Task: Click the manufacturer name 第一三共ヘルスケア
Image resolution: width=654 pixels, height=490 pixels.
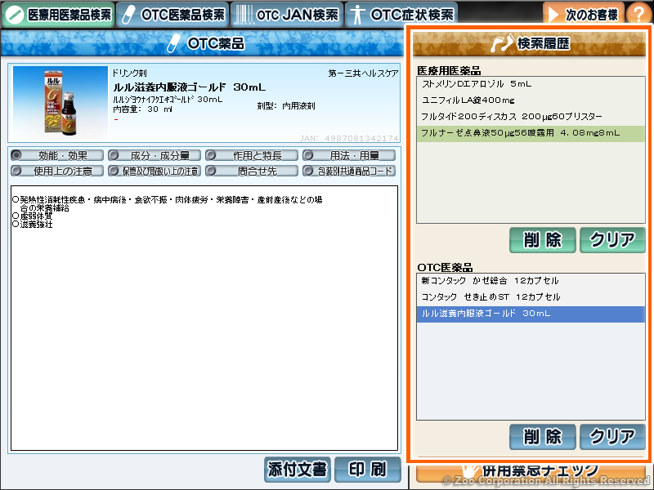Action: pos(363,73)
